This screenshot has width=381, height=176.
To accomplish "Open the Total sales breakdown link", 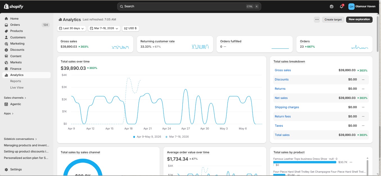I will point(282,135).
